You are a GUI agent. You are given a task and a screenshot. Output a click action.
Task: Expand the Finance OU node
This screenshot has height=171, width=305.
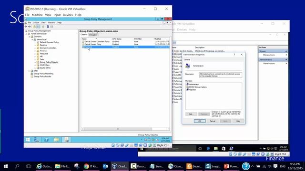pos(35,51)
